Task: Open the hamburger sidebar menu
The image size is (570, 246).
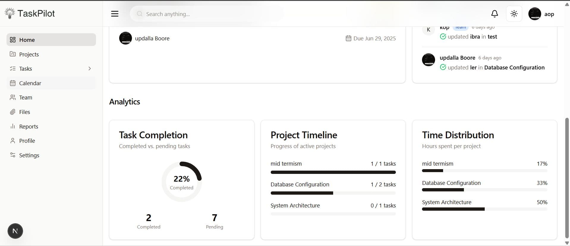Action: (x=115, y=14)
